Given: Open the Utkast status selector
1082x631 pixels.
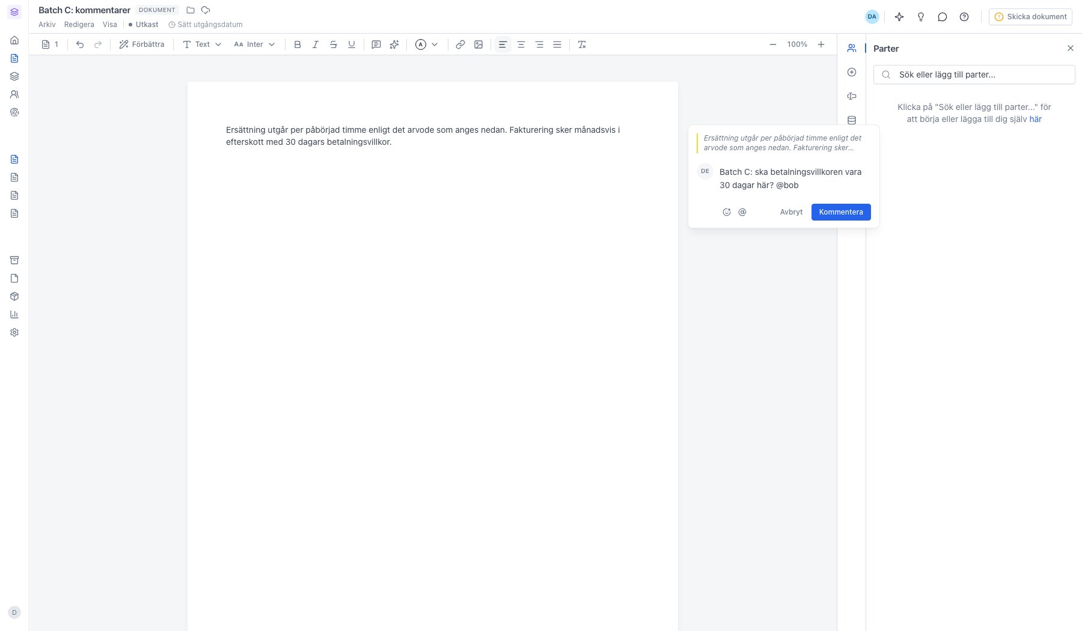Looking at the screenshot, I should (x=144, y=25).
